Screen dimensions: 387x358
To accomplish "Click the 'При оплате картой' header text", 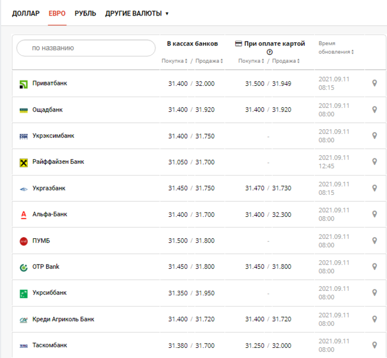I will coord(274,43).
